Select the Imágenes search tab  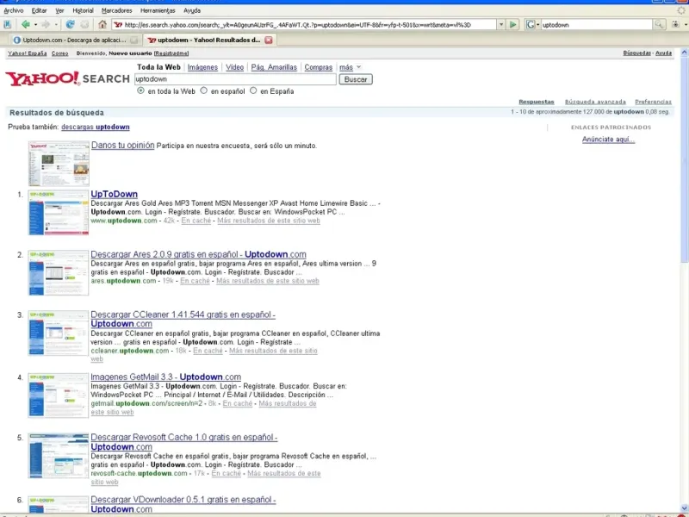click(x=202, y=67)
